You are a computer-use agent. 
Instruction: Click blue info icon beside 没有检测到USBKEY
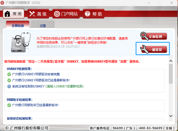coord(9,86)
